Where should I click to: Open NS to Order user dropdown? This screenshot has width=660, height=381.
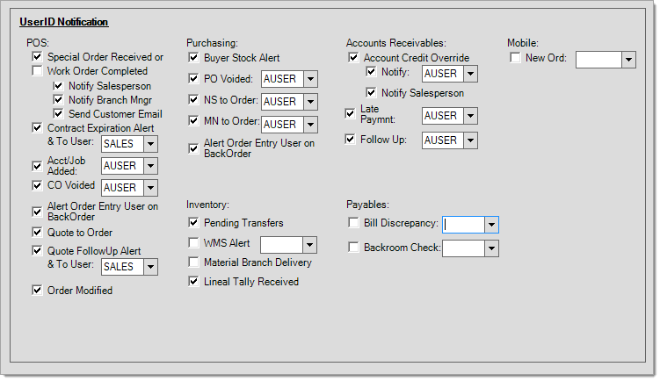310,101
